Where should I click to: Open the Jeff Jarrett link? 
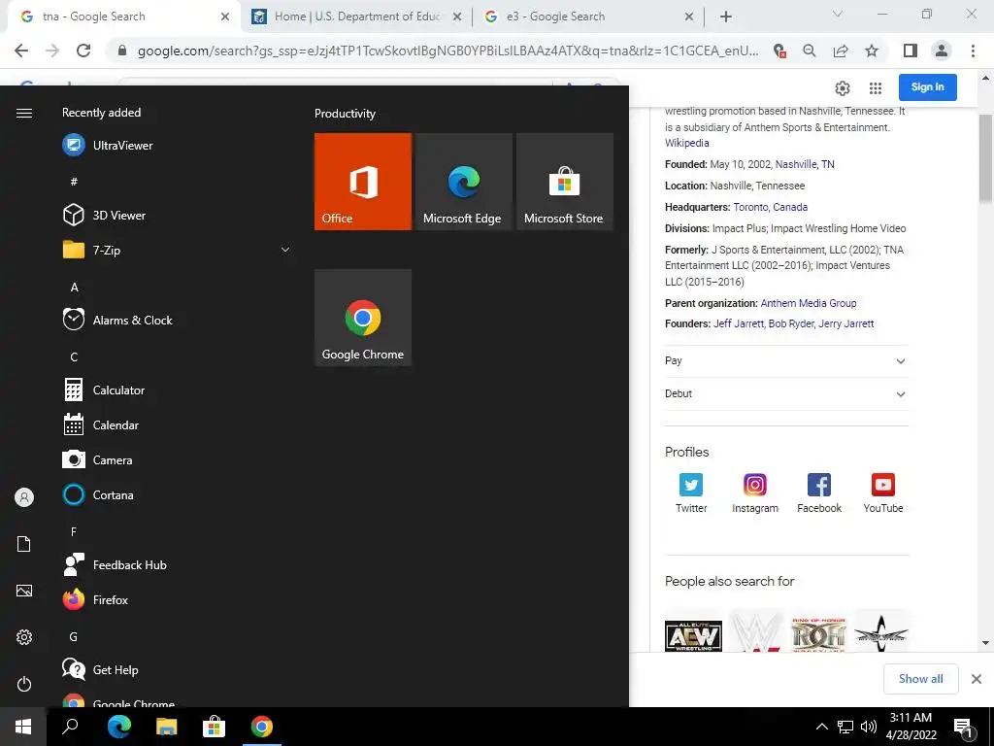(x=739, y=323)
